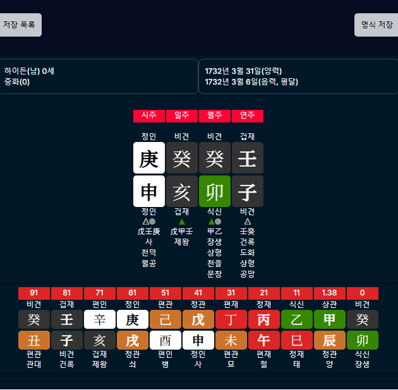Click the white 申 hour branch tile
Image resolution: width=398 pixels, height=390 pixels.
(x=149, y=191)
